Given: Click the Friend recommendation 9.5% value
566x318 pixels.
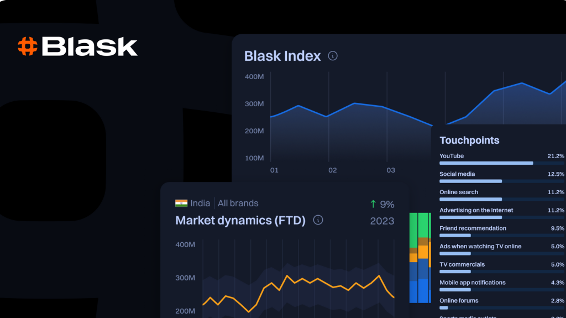Looking at the screenshot, I should 557,228.
